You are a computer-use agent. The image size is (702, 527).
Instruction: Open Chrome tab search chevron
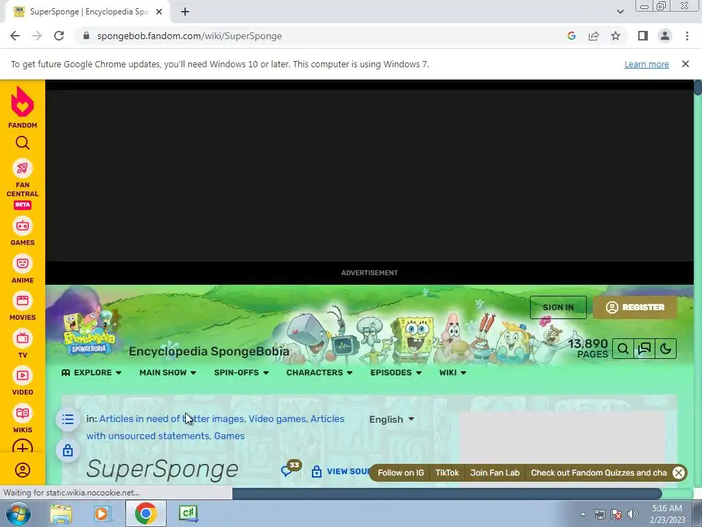click(x=620, y=12)
